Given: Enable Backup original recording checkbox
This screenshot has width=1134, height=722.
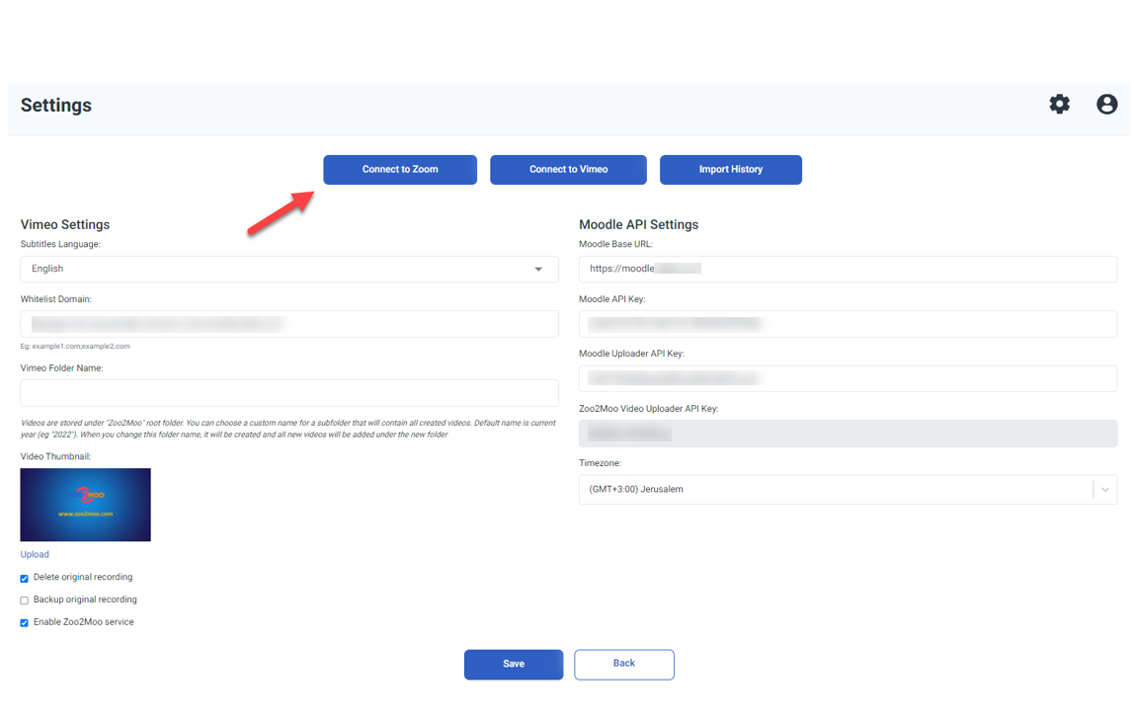Looking at the screenshot, I should coord(24,601).
